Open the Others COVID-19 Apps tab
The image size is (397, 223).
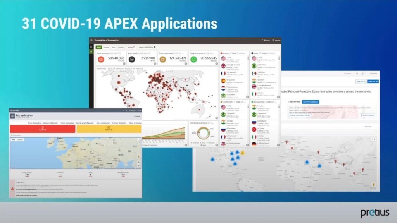click(147, 47)
